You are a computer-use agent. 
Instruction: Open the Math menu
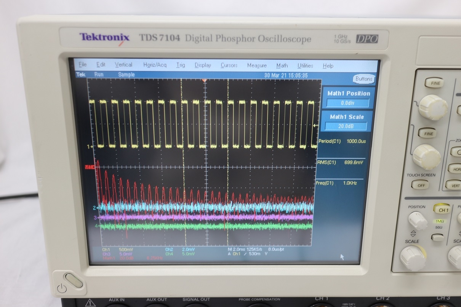(282, 65)
